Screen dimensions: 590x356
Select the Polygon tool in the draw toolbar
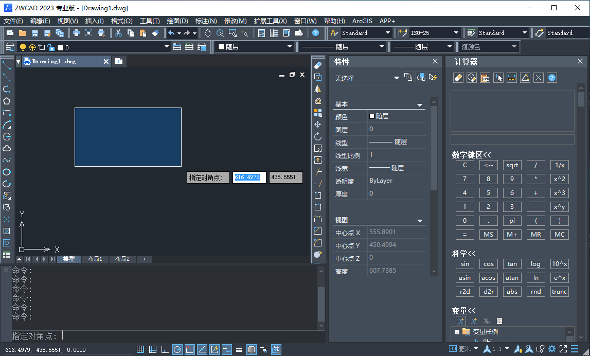click(7, 101)
